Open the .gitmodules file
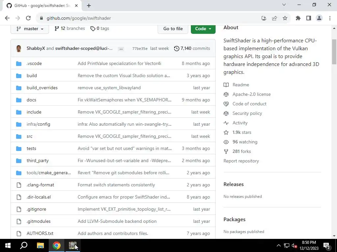Viewport: 337px width, 252px height. (x=39, y=221)
